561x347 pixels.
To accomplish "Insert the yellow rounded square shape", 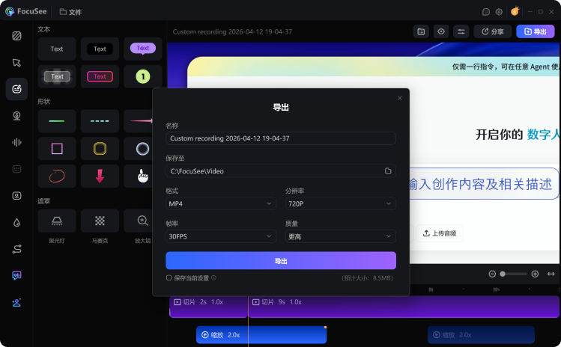I will 100,149.
